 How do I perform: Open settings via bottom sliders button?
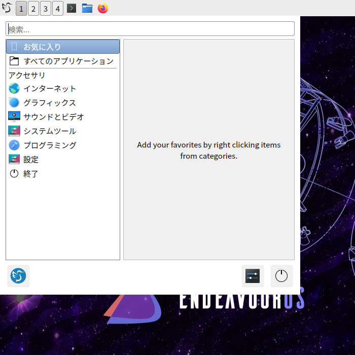[x=253, y=276]
